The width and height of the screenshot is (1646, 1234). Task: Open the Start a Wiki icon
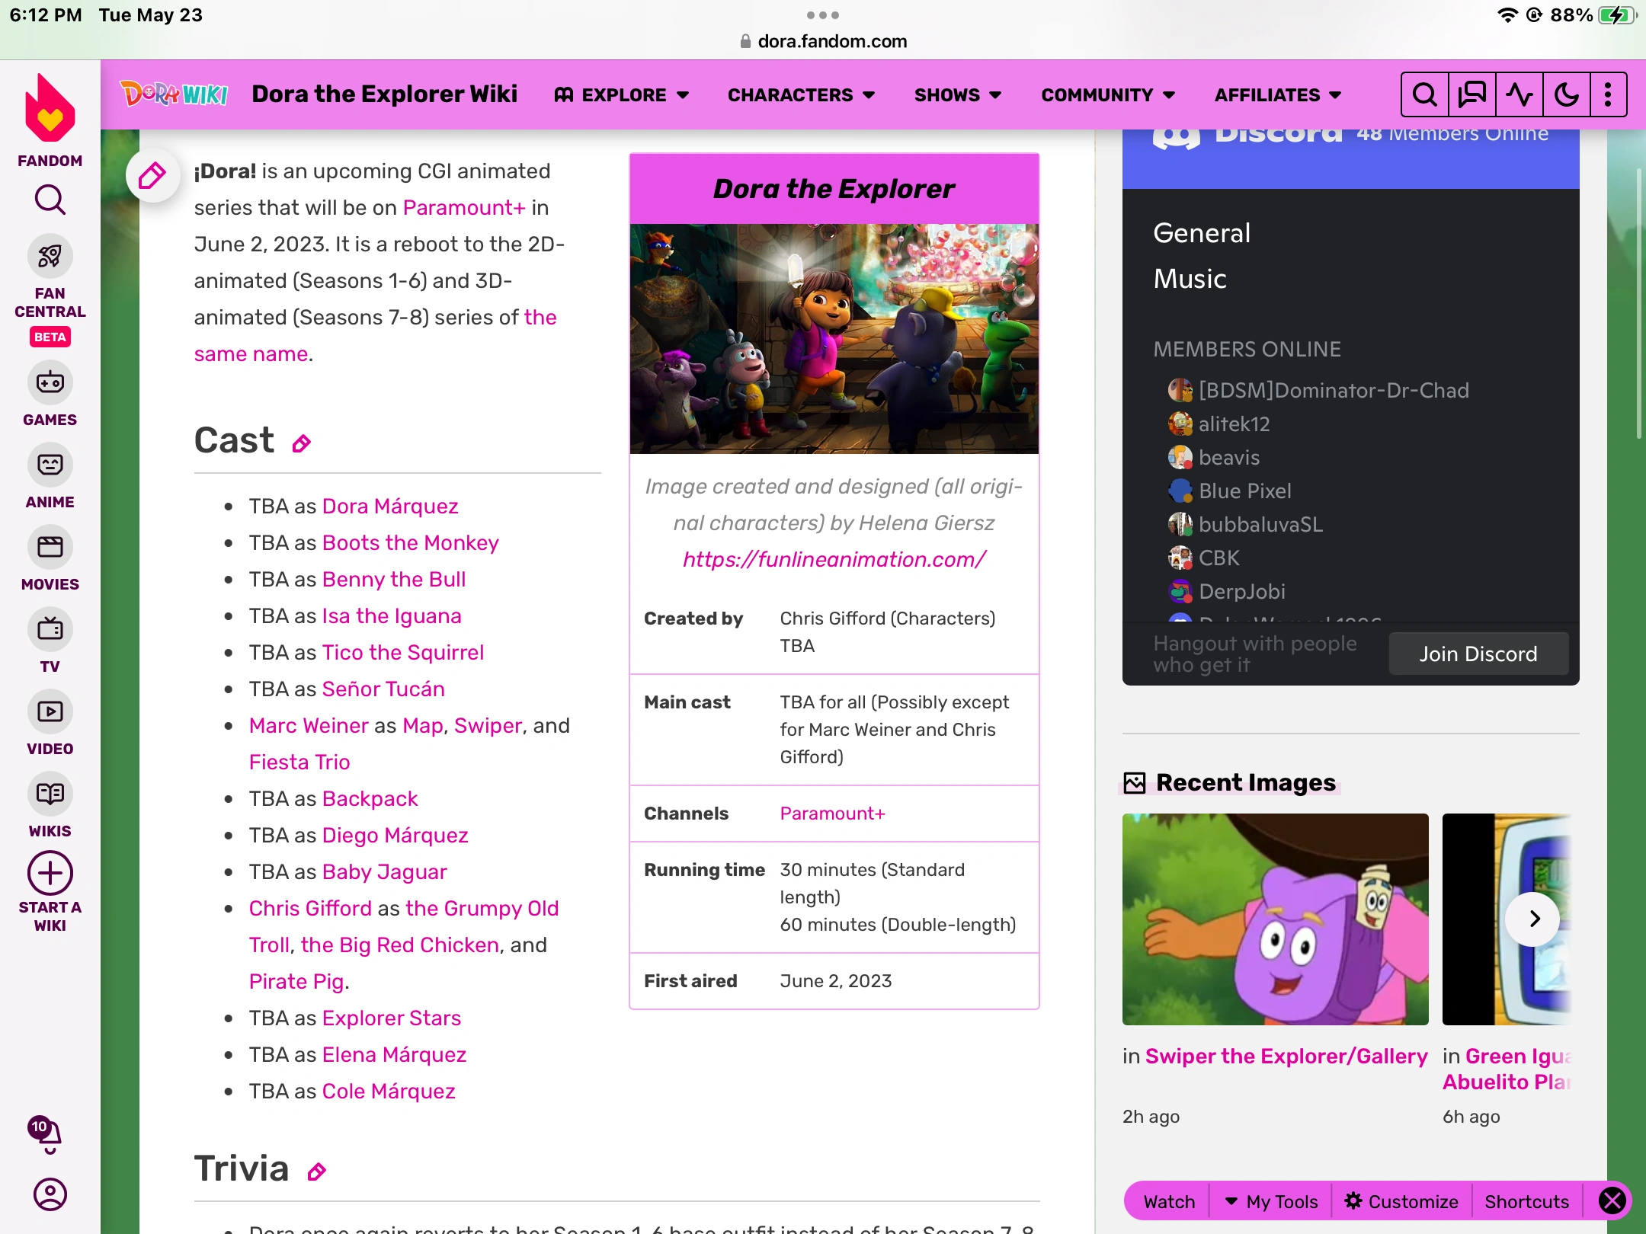[x=49, y=873]
